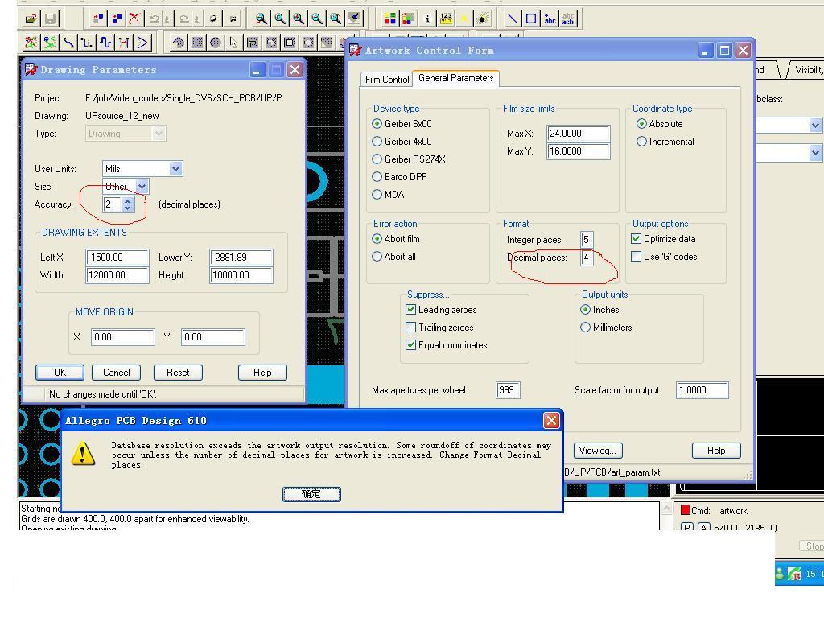Image resolution: width=824 pixels, height=618 pixels.
Task: Click OK in Drawing Parameters
Action: 60,373
